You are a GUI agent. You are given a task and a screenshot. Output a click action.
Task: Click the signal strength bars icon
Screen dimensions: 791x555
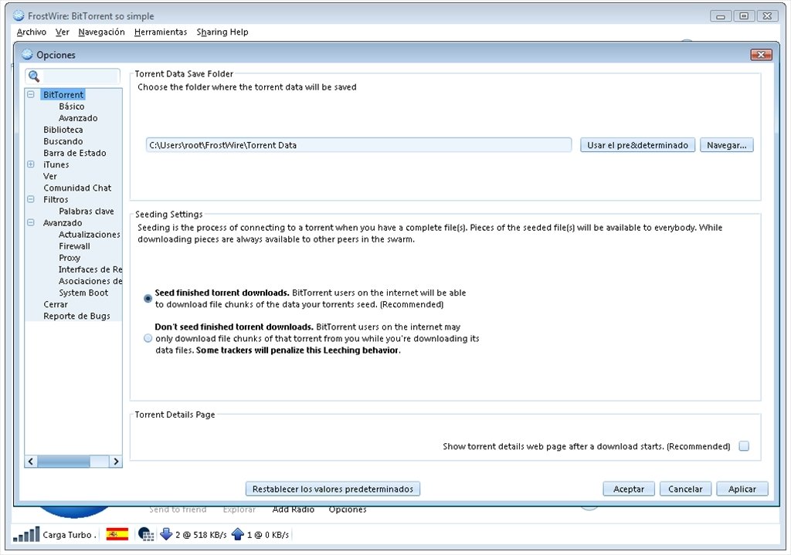[x=26, y=534]
